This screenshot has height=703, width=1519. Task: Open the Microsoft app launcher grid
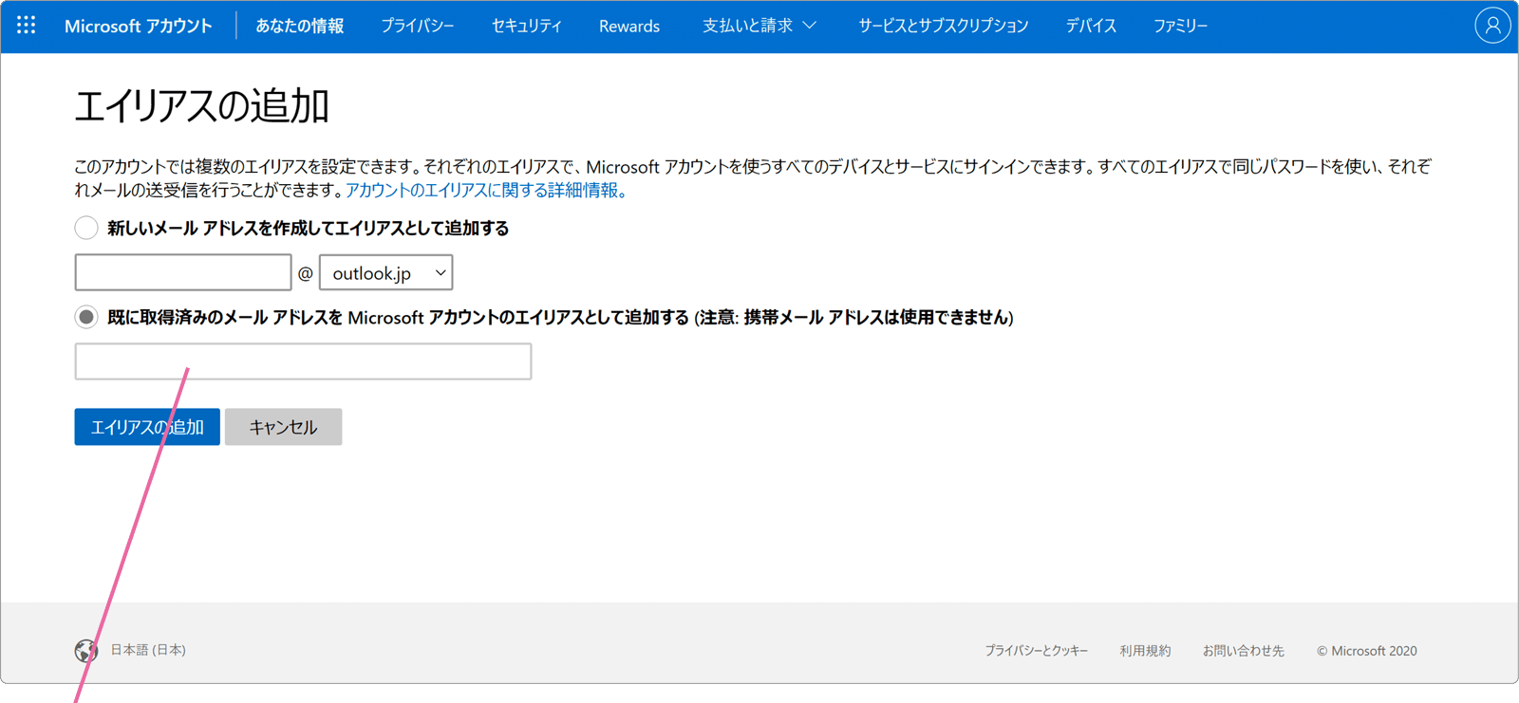[x=27, y=26]
